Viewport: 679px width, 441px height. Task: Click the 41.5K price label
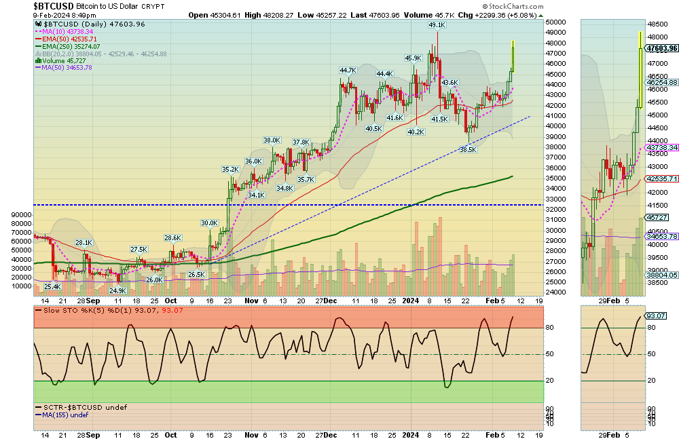439,119
